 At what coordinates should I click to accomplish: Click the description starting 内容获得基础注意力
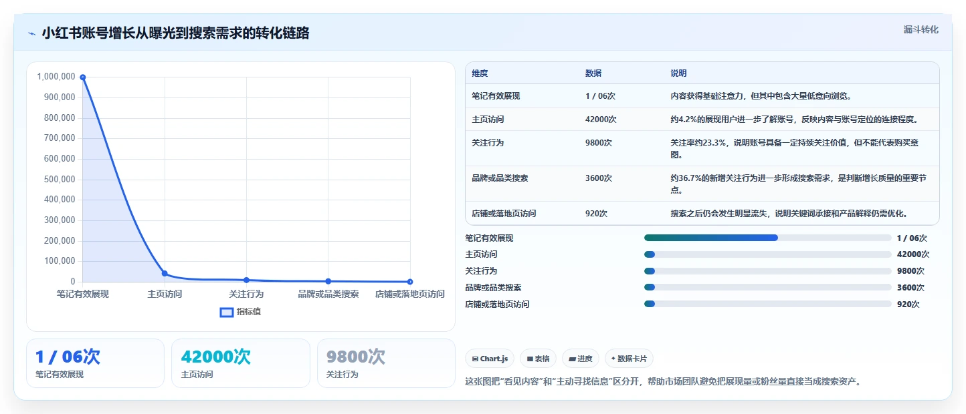762,96
